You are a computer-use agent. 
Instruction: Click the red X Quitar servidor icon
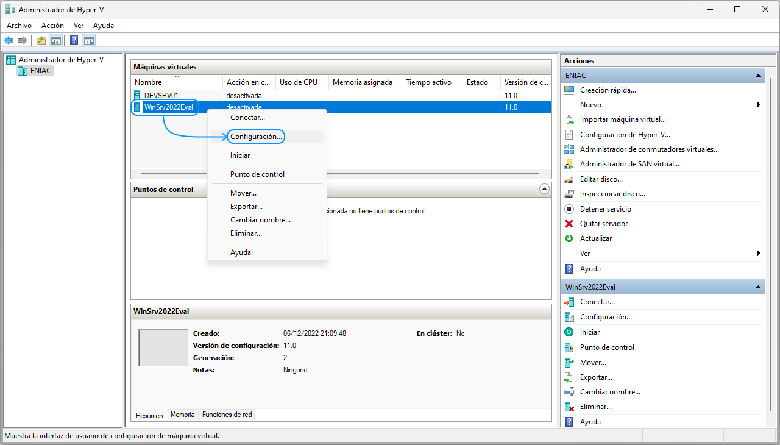point(569,224)
